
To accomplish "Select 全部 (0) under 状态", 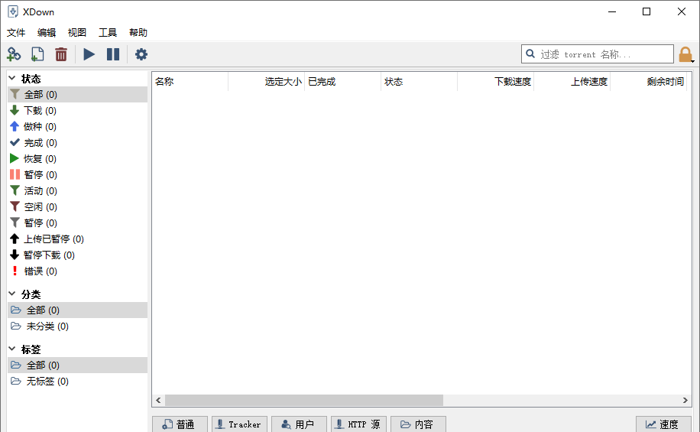I will [78, 95].
